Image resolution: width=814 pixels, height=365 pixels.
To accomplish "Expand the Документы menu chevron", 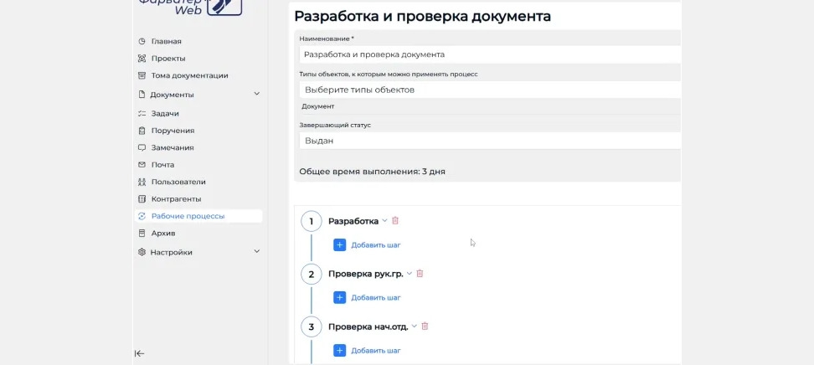I will [x=256, y=94].
